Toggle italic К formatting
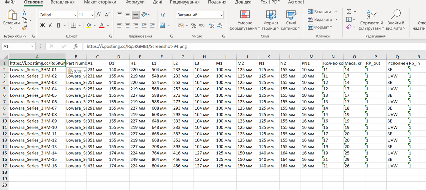 (x=50, y=25)
